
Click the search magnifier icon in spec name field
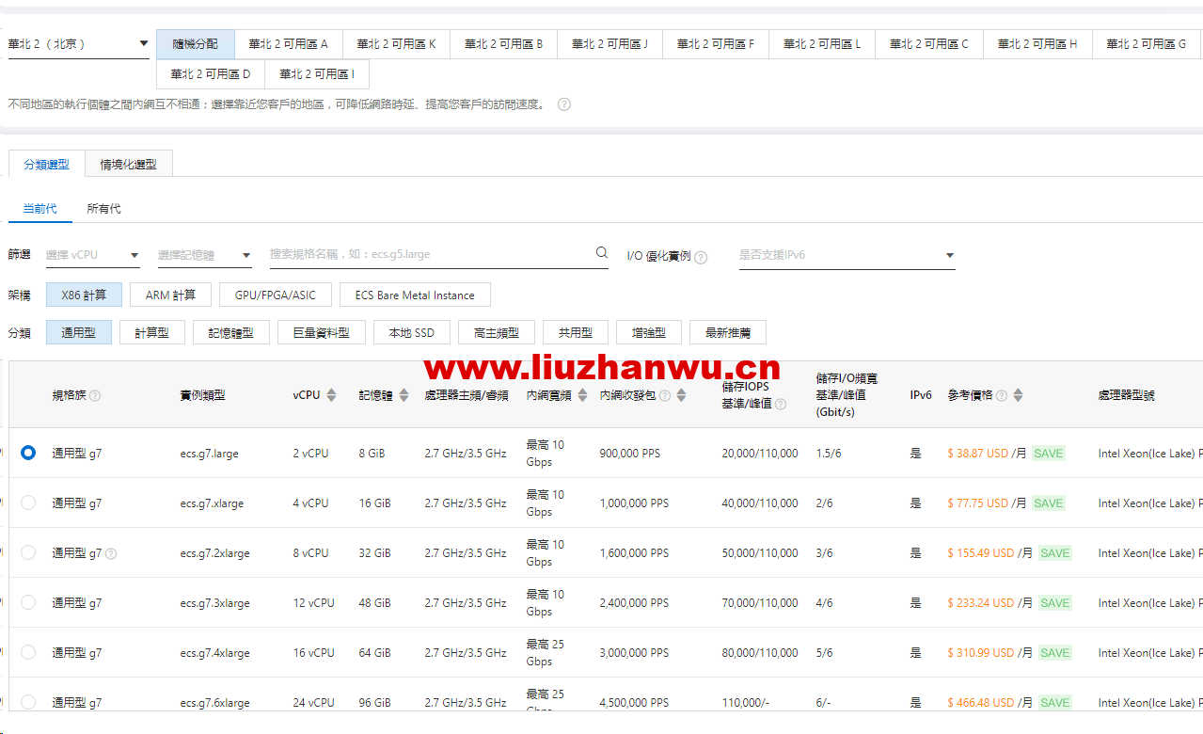pos(602,253)
